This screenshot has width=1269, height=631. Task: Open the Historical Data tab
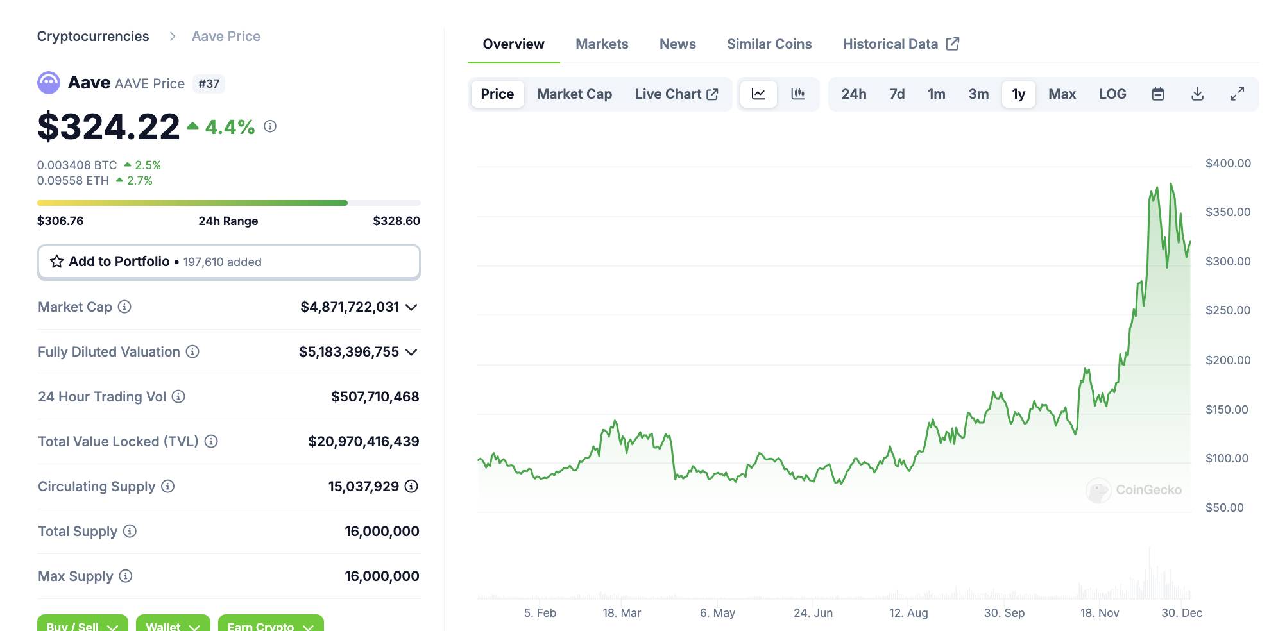tap(901, 44)
